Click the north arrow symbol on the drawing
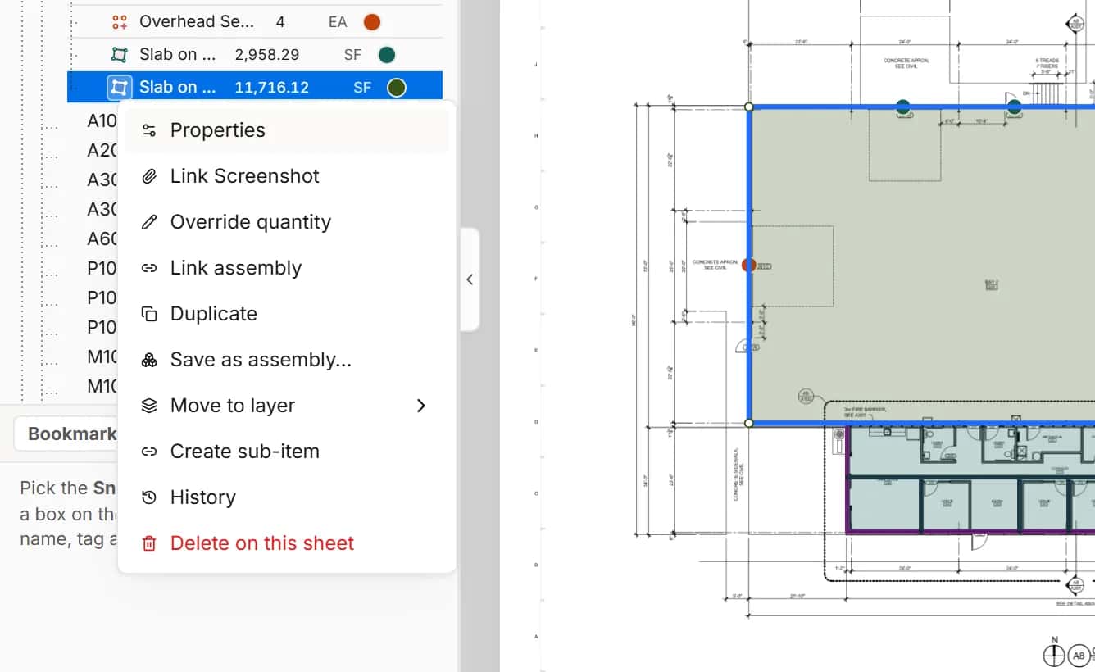This screenshot has height=672, width=1095. [x=1054, y=654]
